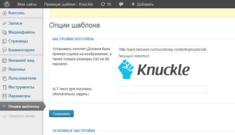
Task: Open the Параметры settings link
Action: 19,96
